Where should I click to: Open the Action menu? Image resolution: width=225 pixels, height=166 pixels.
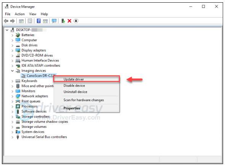click(20, 14)
